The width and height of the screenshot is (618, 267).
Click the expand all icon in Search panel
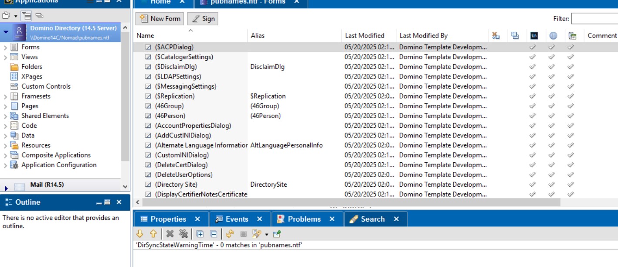click(200, 234)
